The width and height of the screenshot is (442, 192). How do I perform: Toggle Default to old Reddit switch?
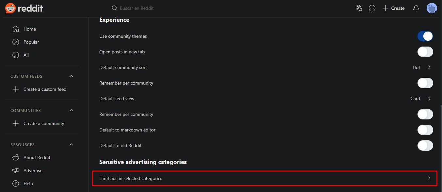(x=425, y=145)
